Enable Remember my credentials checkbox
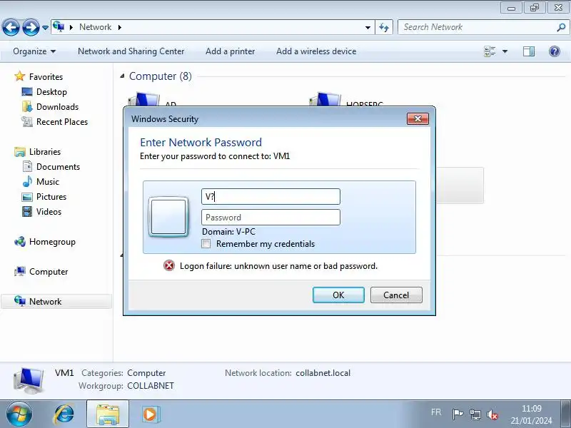 click(x=206, y=244)
